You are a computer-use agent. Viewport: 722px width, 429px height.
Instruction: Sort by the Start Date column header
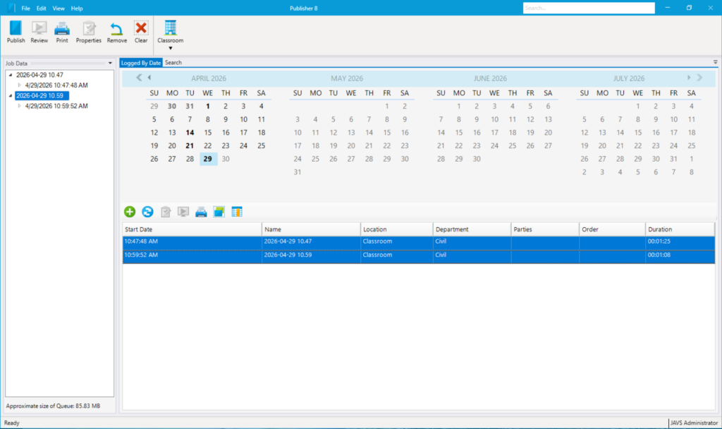point(192,229)
